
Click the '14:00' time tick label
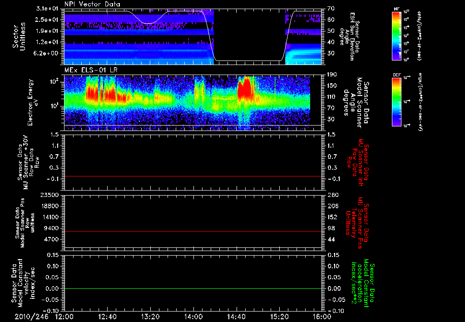click(x=193, y=317)
